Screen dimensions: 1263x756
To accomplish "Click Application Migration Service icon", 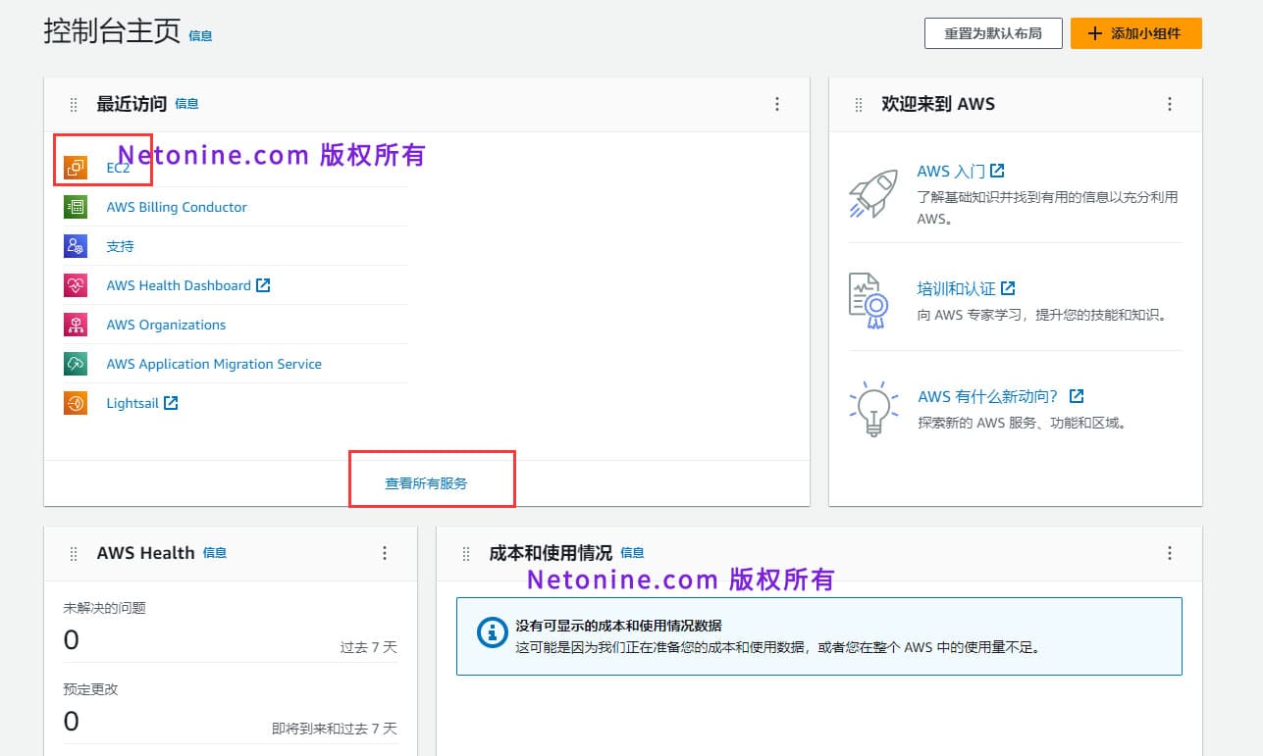I will click(76, 364).
